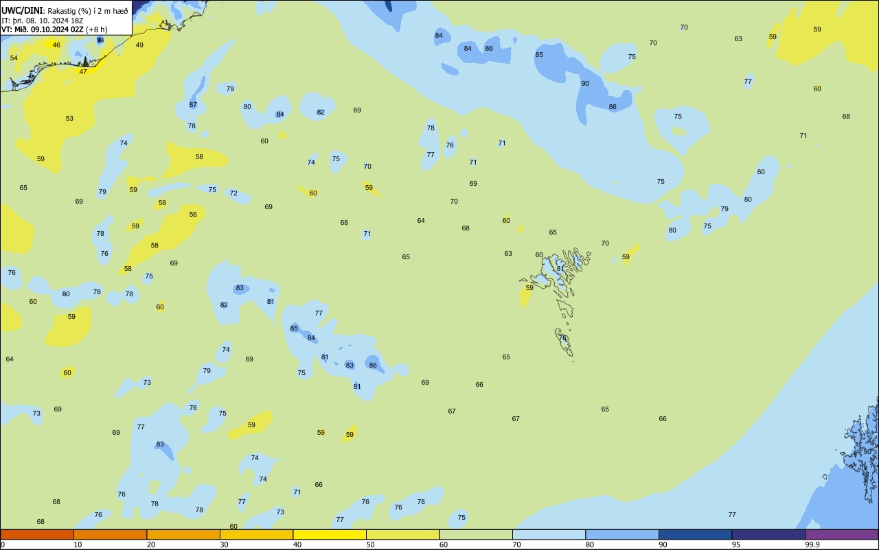Click the 70–80 pale blue legend swatch
879x550 pixels.
549,534
